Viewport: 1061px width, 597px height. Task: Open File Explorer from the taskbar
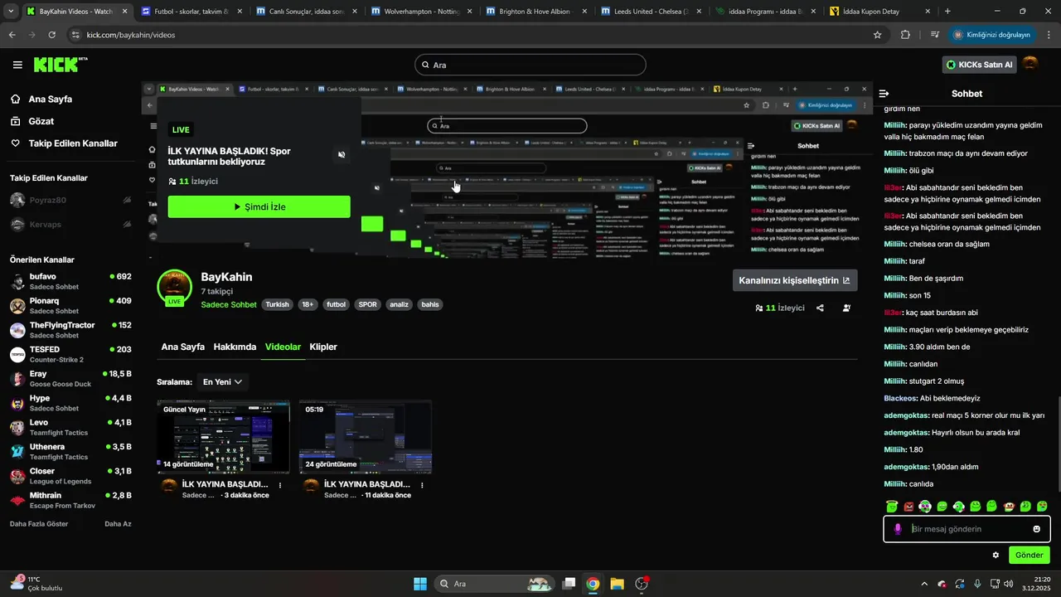pos(617,584)
